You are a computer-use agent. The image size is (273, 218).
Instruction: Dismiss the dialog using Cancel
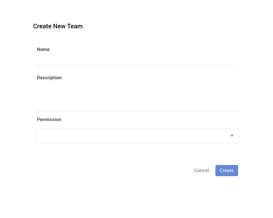point(201,170)
